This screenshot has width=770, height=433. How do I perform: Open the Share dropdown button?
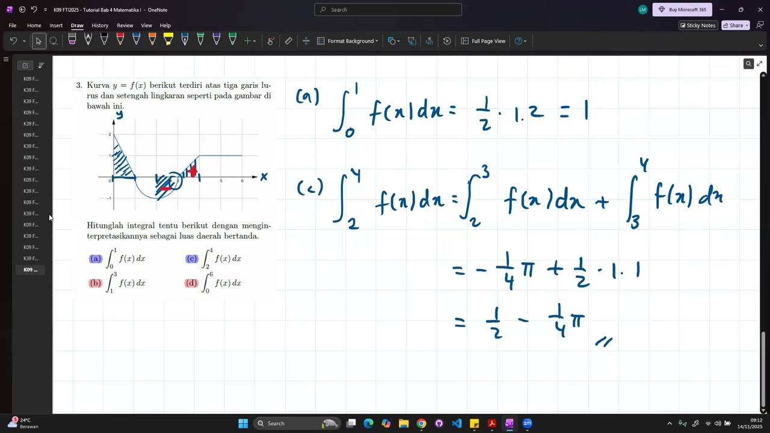point(736,25)
